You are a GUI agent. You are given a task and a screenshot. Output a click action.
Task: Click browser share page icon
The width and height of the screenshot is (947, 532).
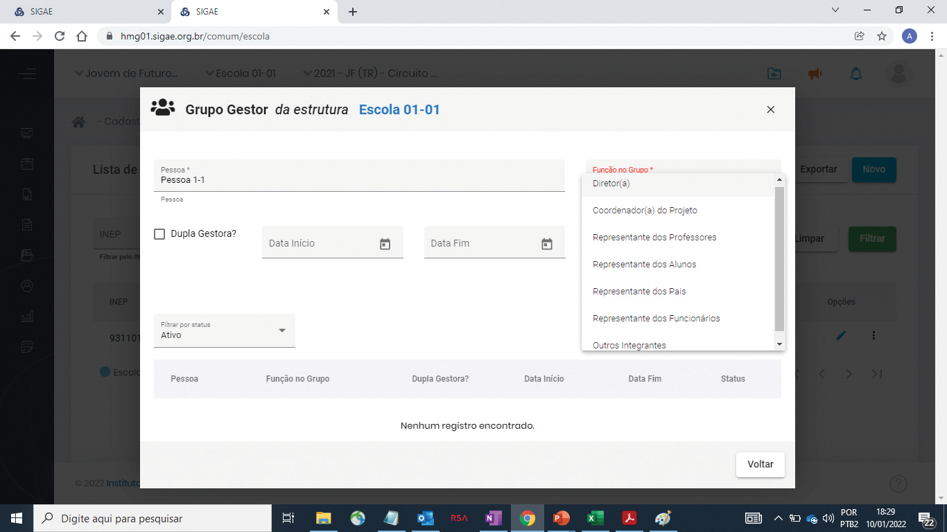[860, 36]
